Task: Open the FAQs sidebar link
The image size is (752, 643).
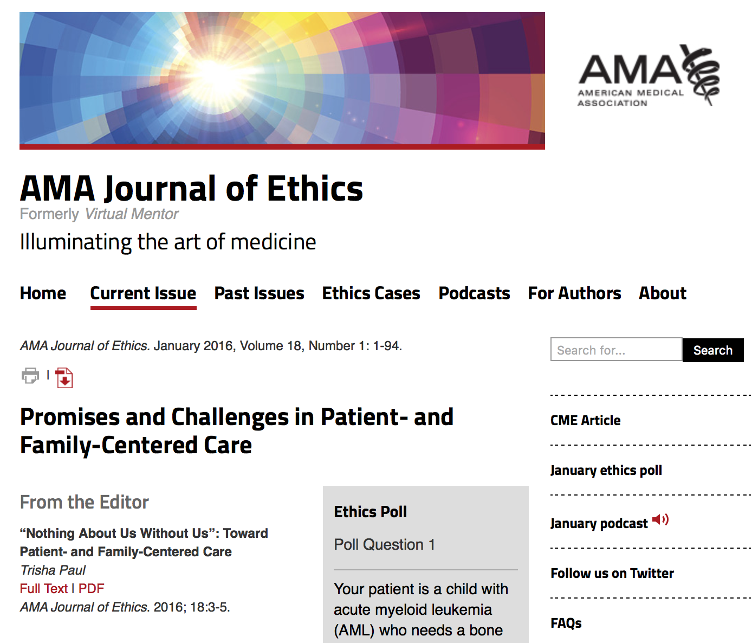Action: [x=566, y=623]
